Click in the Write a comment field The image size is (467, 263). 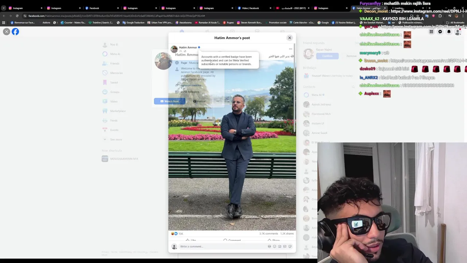223,247
